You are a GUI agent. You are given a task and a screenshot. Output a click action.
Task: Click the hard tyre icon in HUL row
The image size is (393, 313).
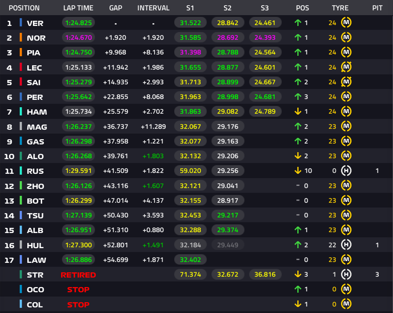(346, 245)
